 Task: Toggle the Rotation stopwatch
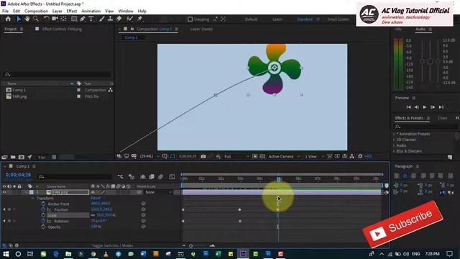43,221
